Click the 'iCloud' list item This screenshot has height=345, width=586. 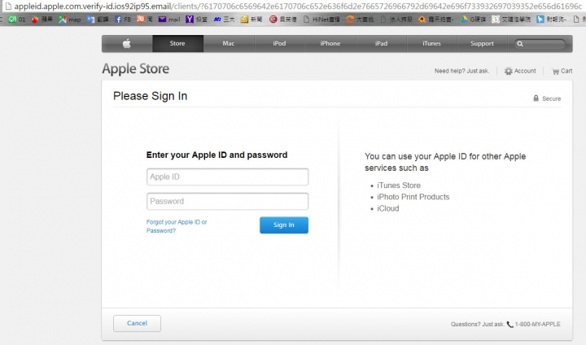(x=388, y=208)
